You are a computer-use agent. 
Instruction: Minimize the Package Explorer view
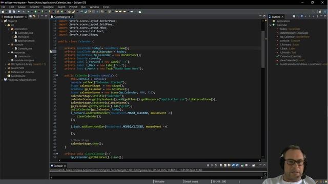42,16
